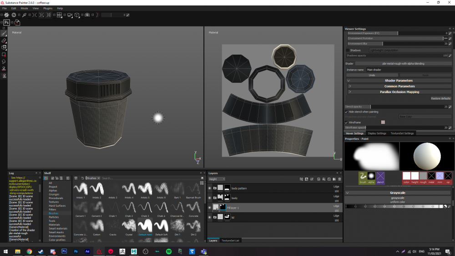Select the Eraser tool in left toolbar
This screenshot has width=455, height=256.
tap(4, 41)
